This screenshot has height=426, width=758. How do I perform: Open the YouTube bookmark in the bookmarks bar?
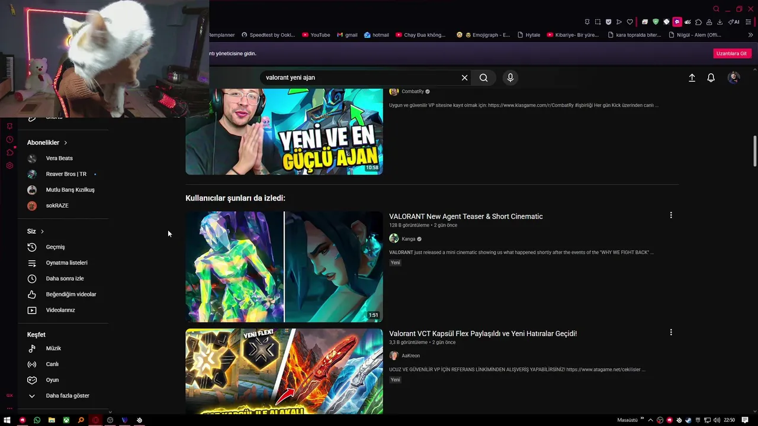tap(316, 35)
